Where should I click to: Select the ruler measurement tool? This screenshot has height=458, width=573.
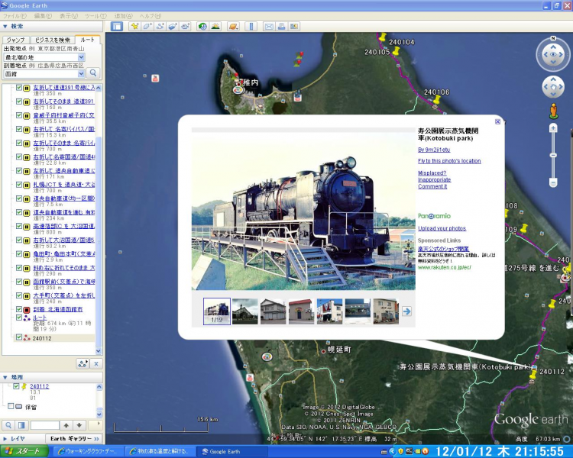coord(250,27)
